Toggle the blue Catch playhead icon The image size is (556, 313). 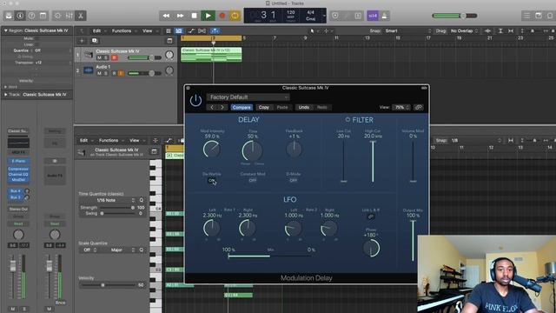215,31
